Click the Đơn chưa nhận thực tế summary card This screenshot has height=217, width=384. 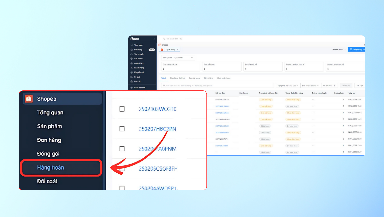click(x=304, y=67)
